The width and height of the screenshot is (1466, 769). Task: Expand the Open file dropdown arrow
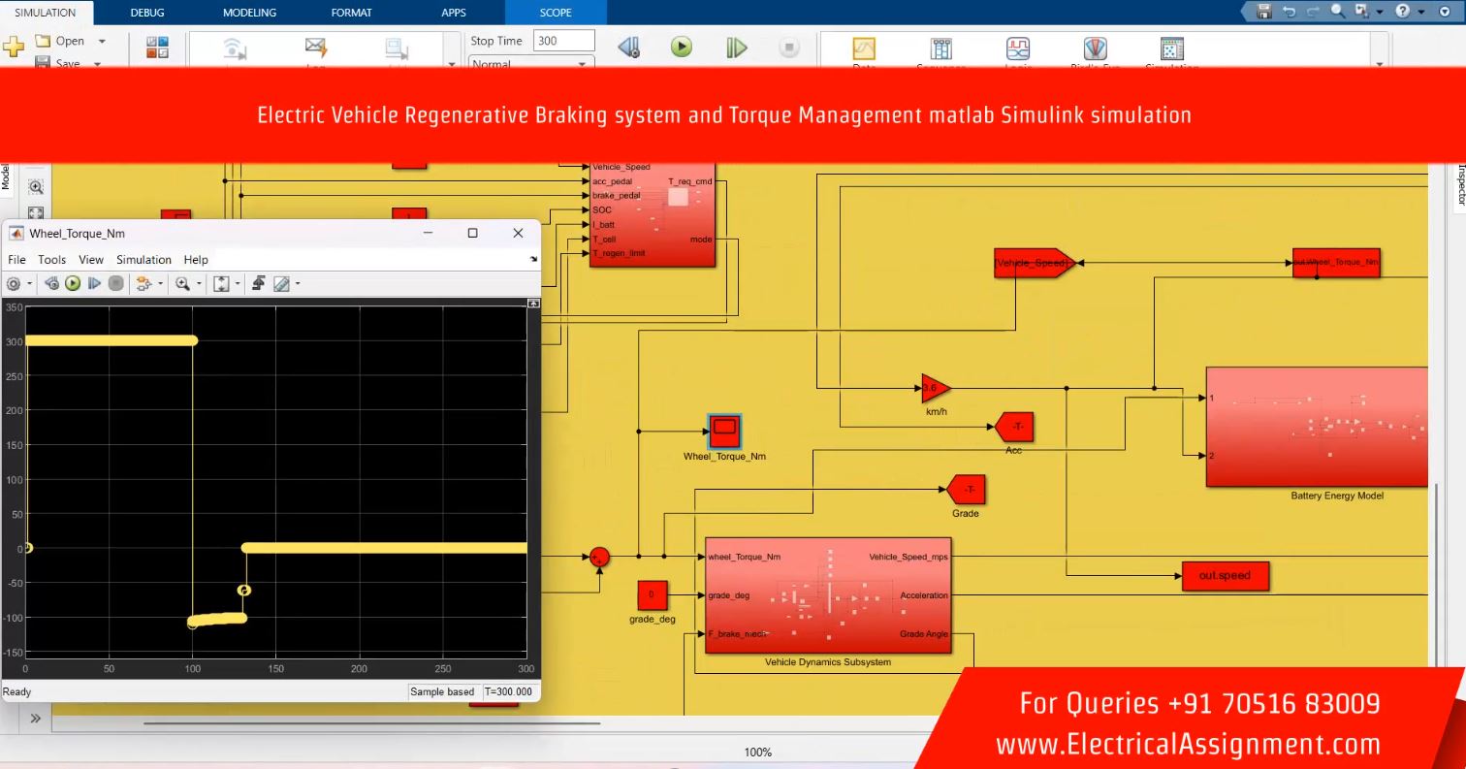(102, 42)
